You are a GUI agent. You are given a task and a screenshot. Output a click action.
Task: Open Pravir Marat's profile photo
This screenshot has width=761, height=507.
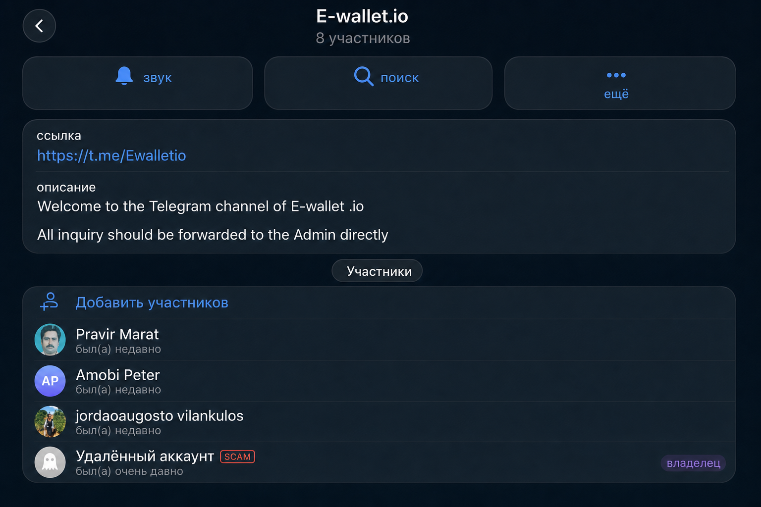point(50,340)
